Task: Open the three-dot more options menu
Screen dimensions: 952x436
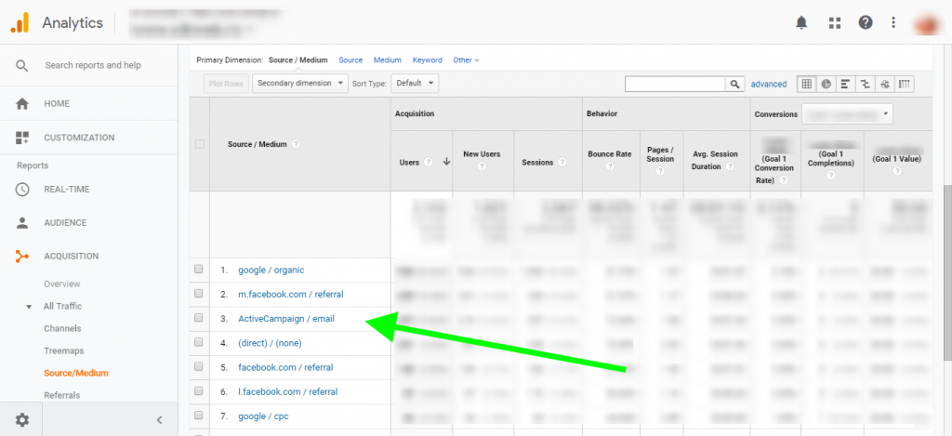Action: 893,22
